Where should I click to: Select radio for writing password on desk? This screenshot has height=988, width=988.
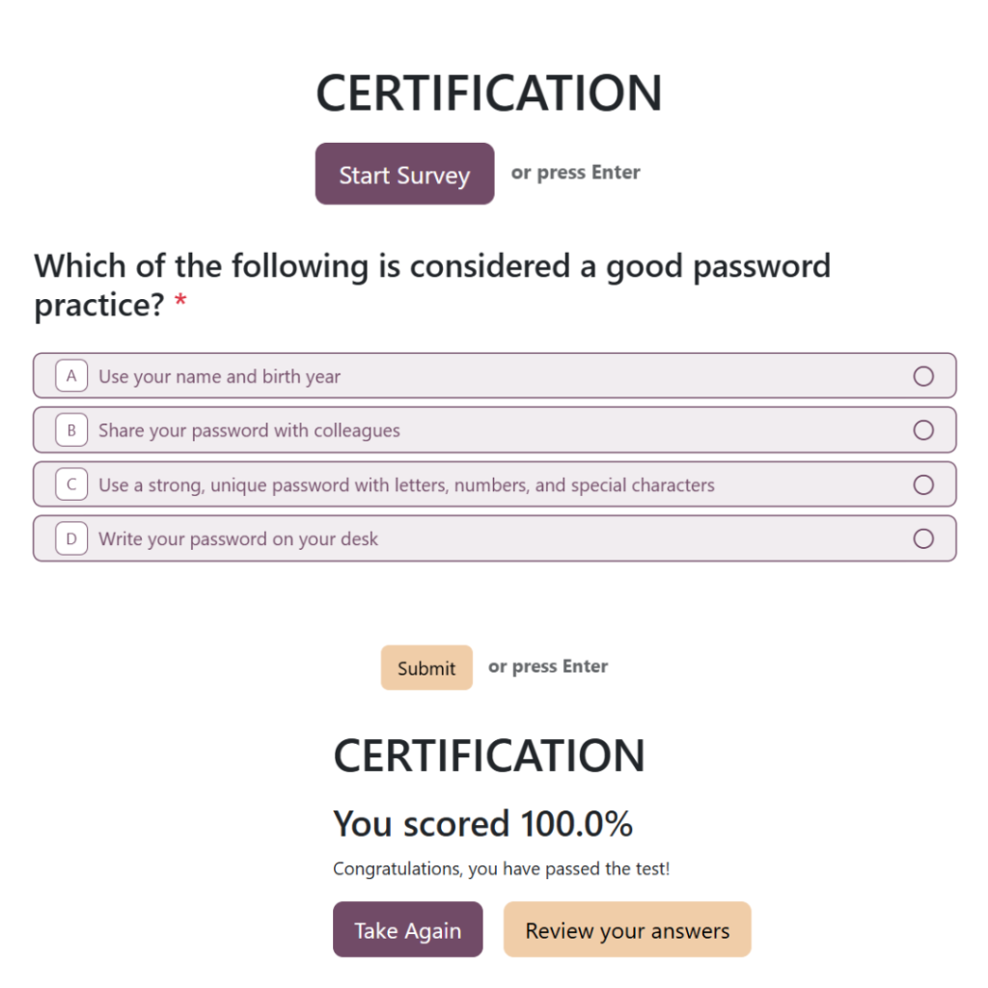click(923, 538)
